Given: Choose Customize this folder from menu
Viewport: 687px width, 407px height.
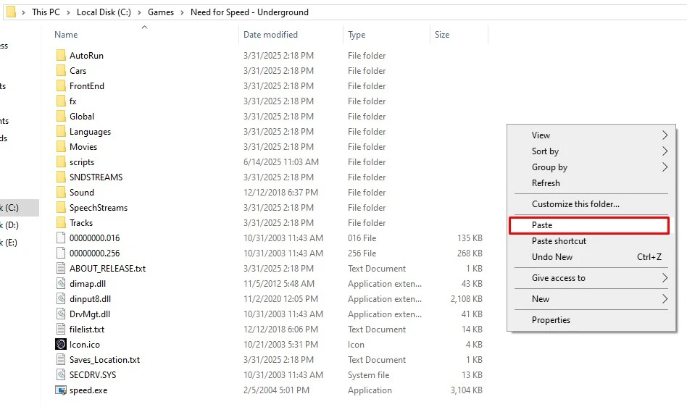Looking at the screenshot, I should pos(575,204).
